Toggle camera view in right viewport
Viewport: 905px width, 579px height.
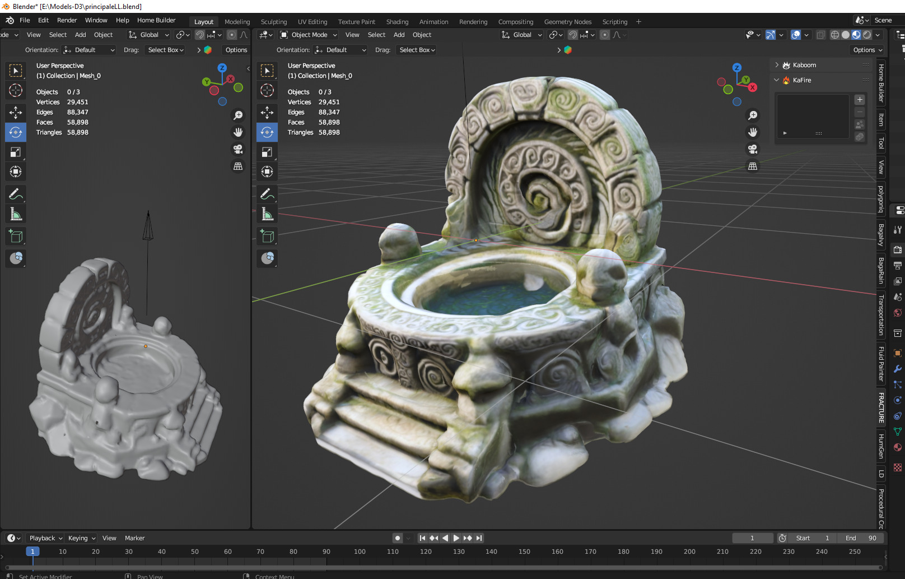pos(753,149)
